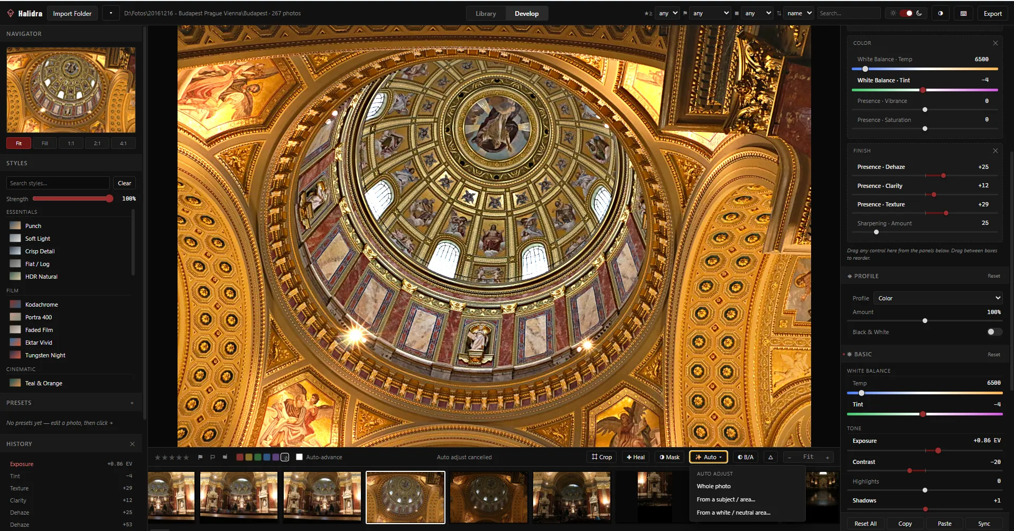
Task: Add a new preset with plus icon
Action: [132, 403]
